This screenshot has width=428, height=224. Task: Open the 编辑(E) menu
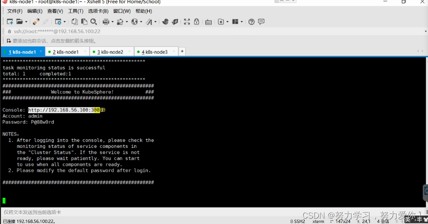click(x=35, y=11)
